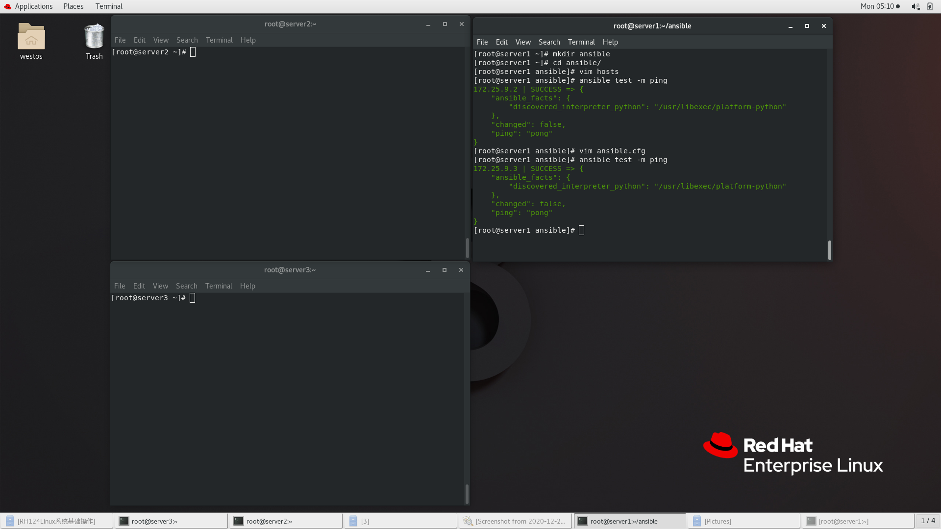Screen dimensions: 941x529
Task: Open Terminal app menu in top panel
Action: point(109,6)
